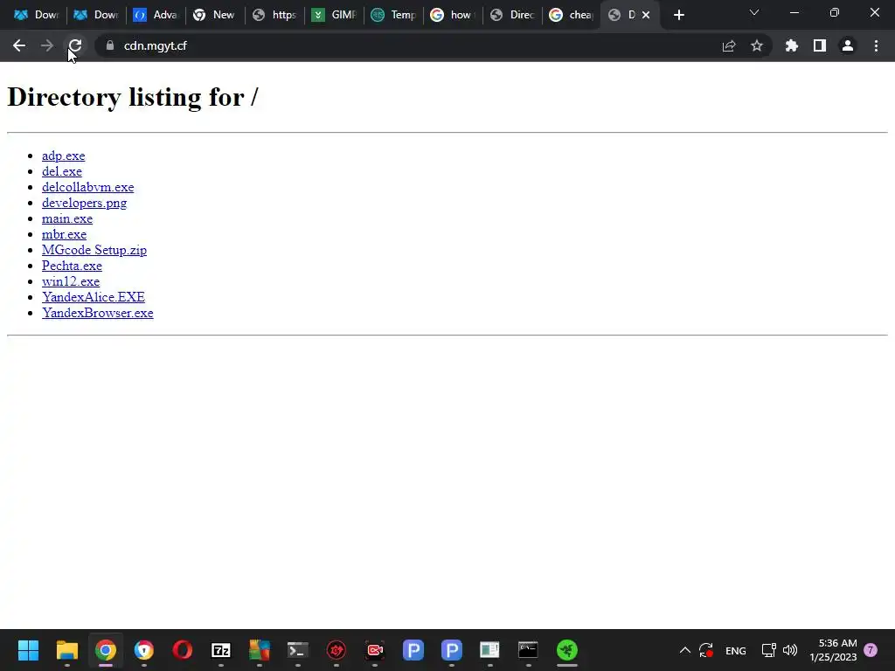The height and width of the screenshot is (671, 895).
Task: Click the Chrome taskbar icon
Action: click(x=106, y=650)
